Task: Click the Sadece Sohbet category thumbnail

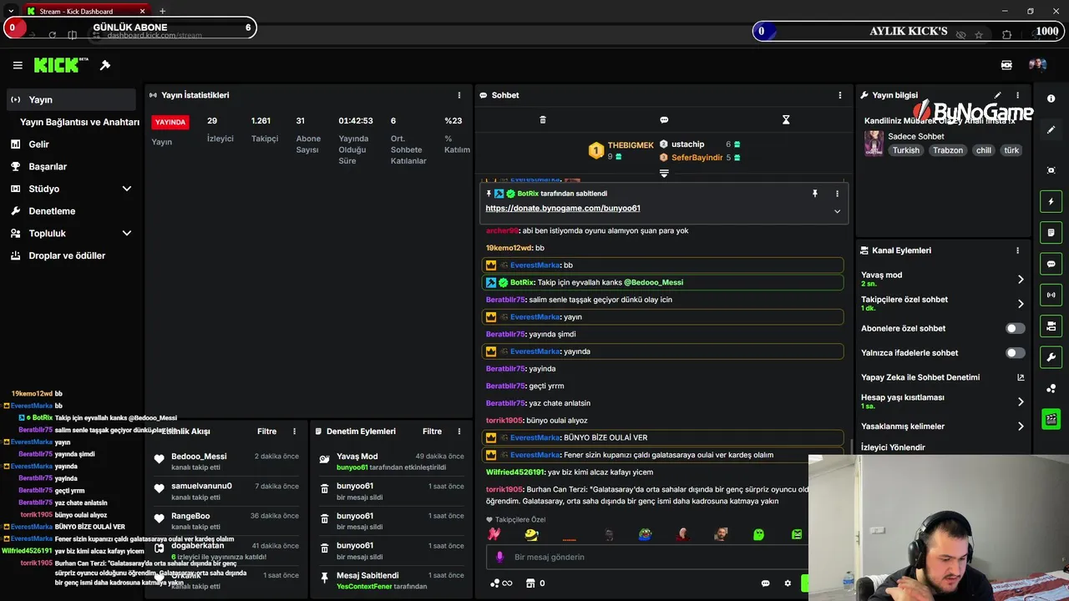Action: click(x=874, y=143)
